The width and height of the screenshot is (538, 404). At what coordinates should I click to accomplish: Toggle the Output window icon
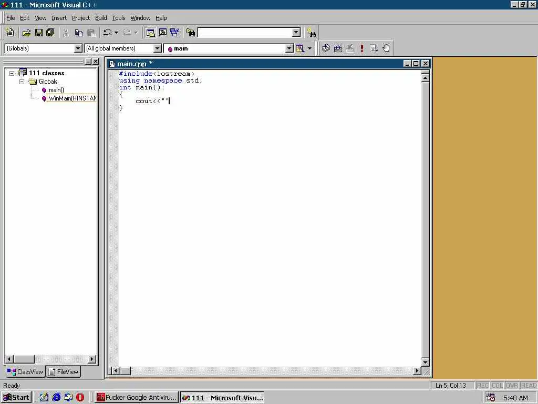click(163, 33)
